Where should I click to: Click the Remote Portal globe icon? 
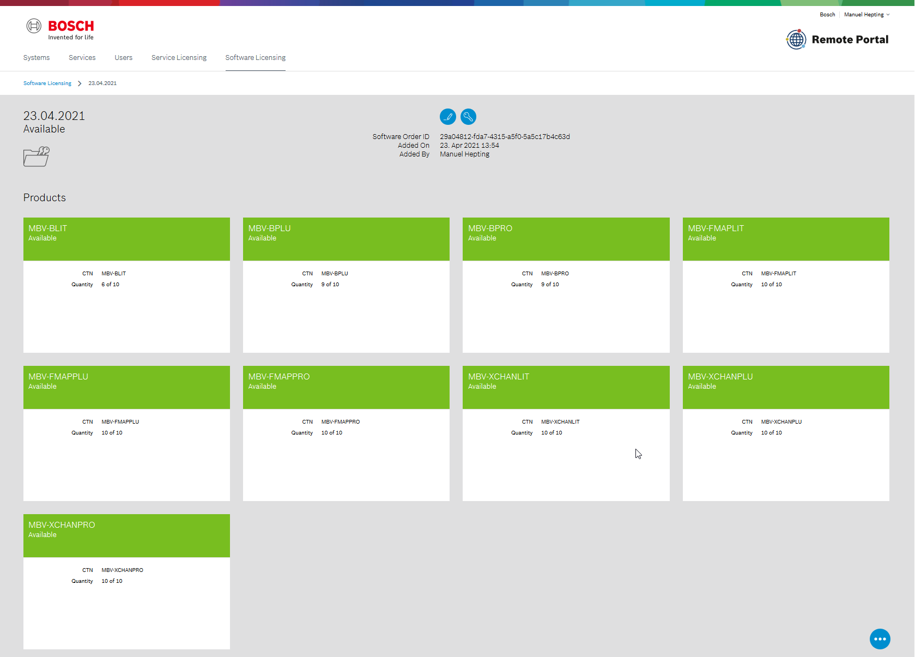(x=796, y=39)
